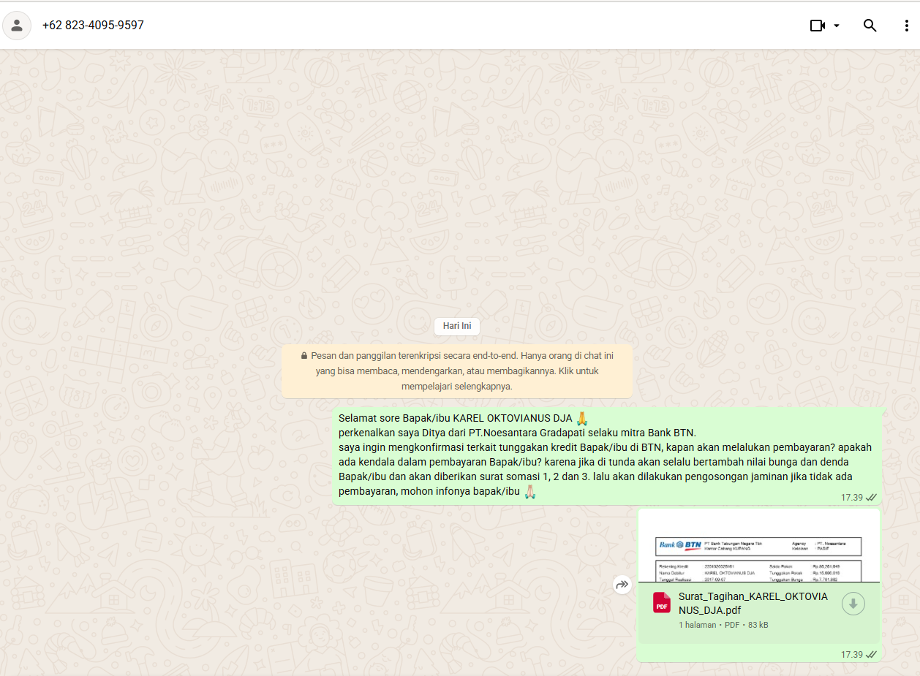Click the "Hari Ini" date chip
This screenshot has height=676, width=920.
(x=457, y=326)
